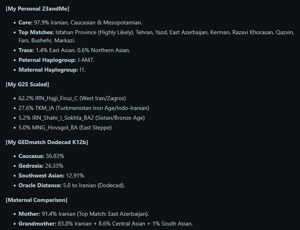Click the Oracle Distance 5.0 entry
Viewport: 300px width, 230px height.
pyautogui.click(x=72, y=185)
